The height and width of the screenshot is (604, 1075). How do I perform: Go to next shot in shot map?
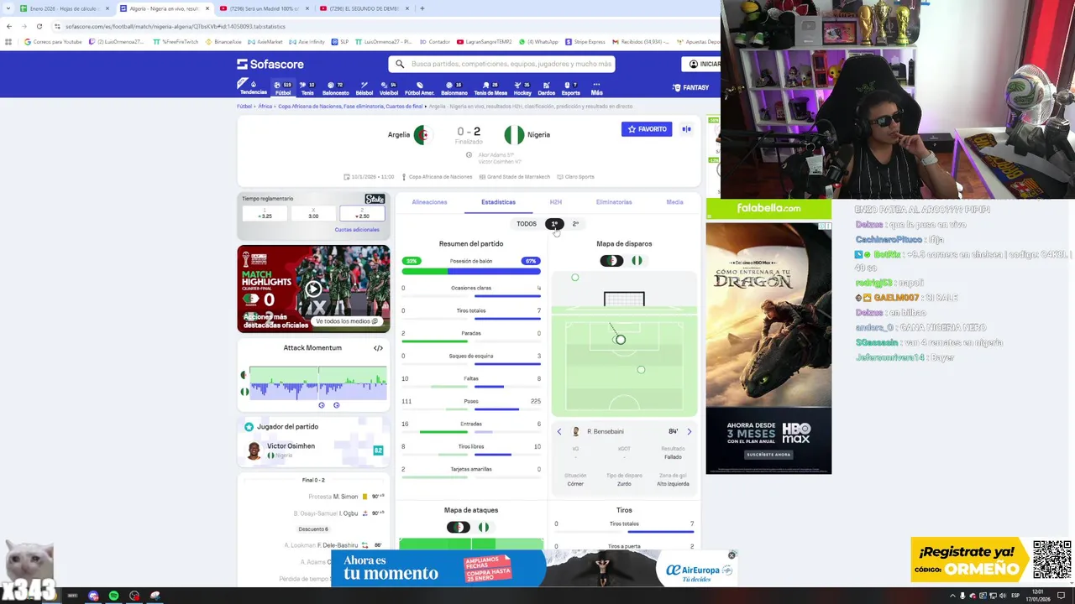click(x=690, y=431)
